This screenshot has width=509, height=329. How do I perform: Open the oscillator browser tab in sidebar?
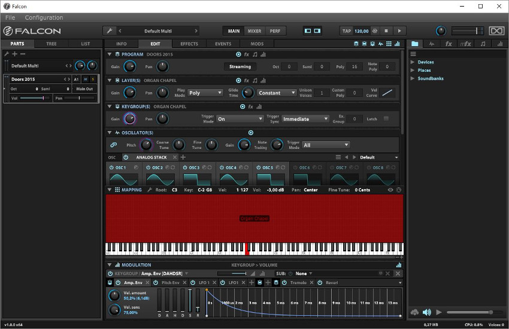(431, 44)
